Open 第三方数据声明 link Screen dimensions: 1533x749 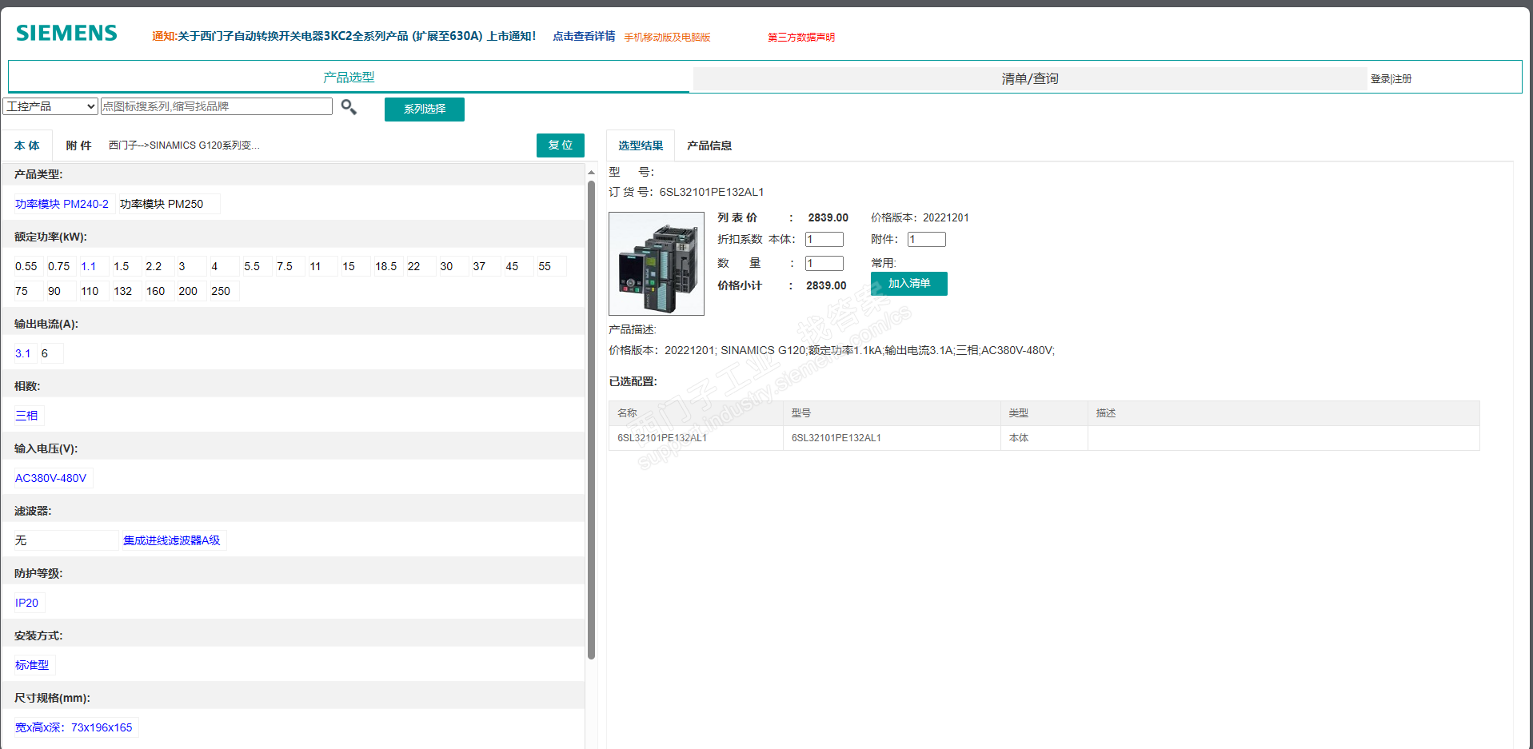click(801, 38)
